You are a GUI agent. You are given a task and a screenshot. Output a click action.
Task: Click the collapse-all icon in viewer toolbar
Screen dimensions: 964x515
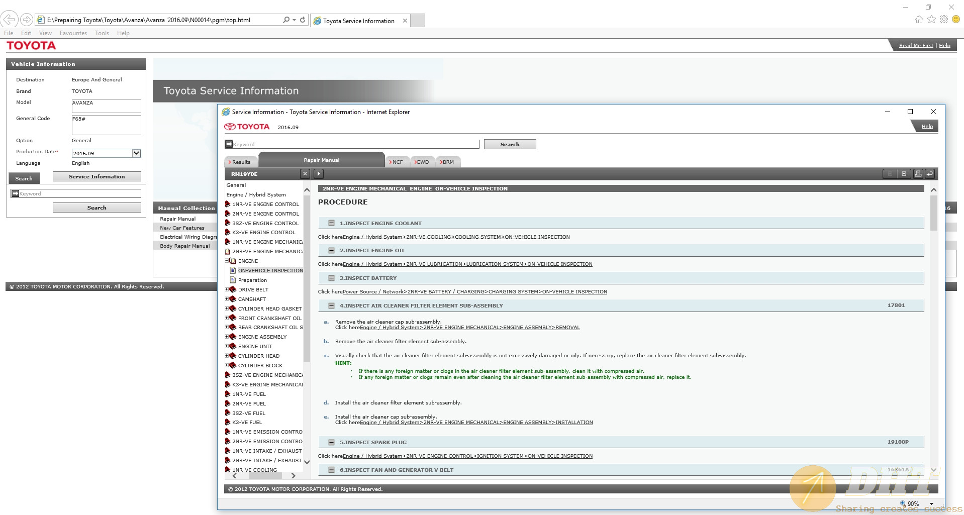(x=904, y=174)
